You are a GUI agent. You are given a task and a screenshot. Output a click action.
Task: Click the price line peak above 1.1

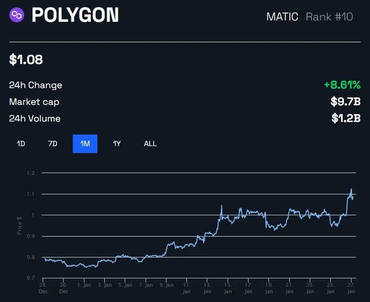click(351, 189)
